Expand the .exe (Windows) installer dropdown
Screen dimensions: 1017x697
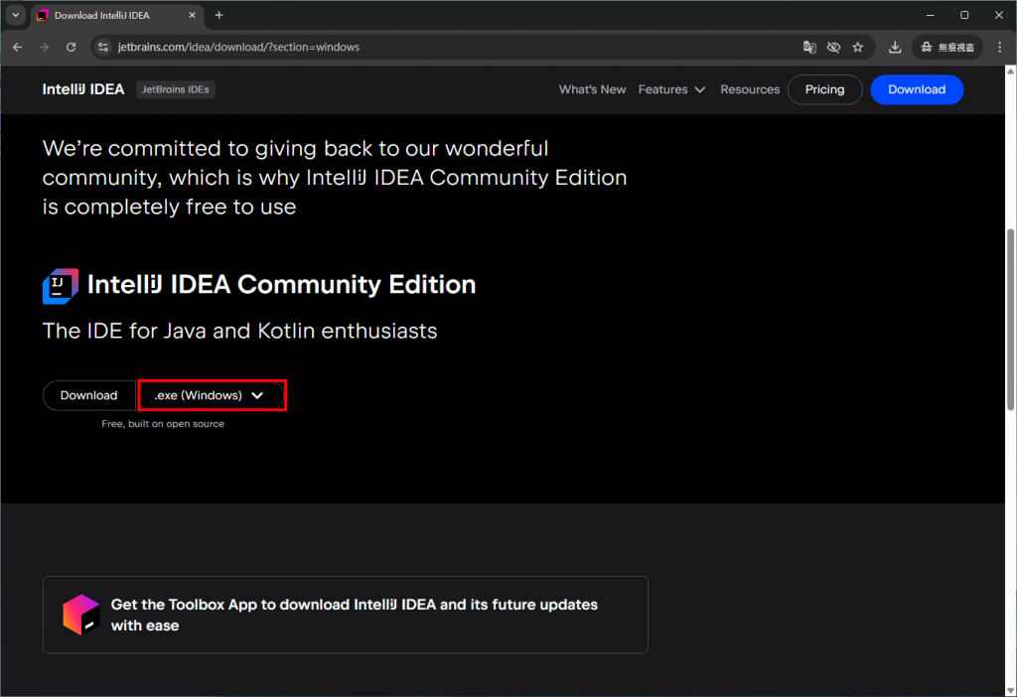coord(212,395)
